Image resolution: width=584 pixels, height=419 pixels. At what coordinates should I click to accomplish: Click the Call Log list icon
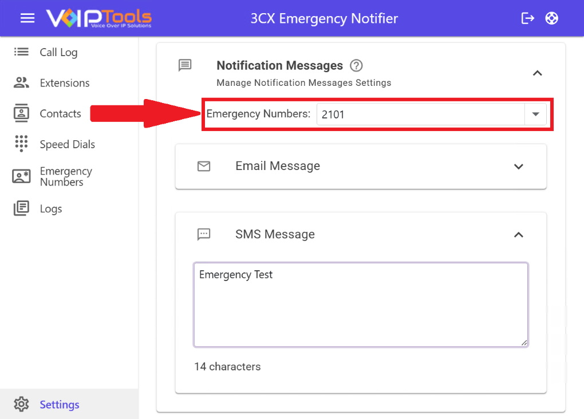[21, 52]
